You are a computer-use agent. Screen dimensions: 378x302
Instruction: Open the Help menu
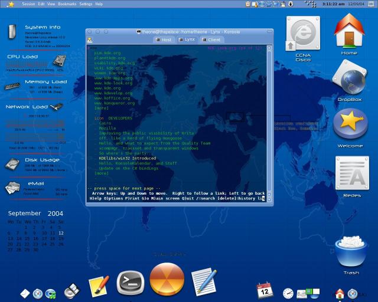(99, 4)
